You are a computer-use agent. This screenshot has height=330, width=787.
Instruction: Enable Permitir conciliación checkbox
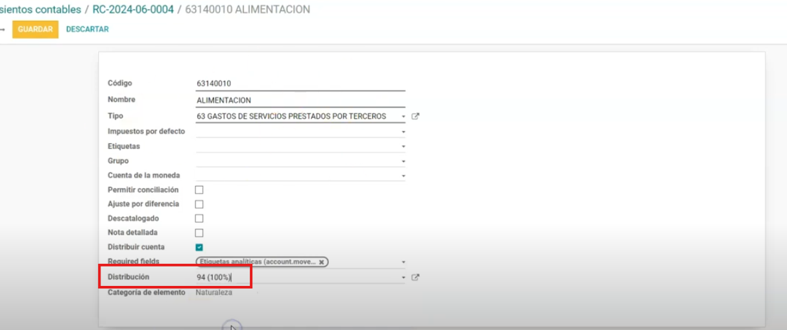tap(199, 190)
